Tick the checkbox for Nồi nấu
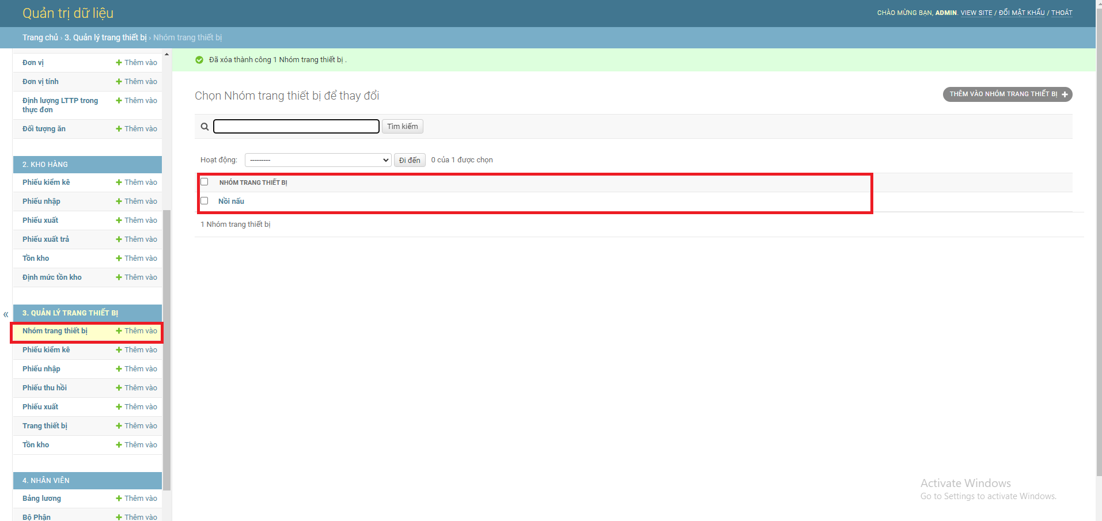The width and height of the screenshot is (1102, 521). point(205,200)
